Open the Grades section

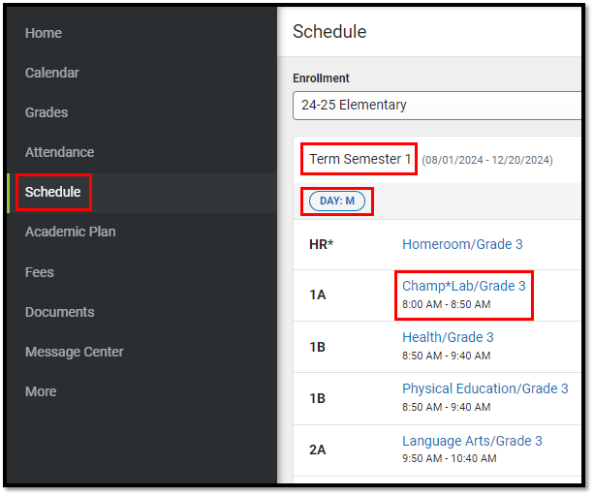47,112
